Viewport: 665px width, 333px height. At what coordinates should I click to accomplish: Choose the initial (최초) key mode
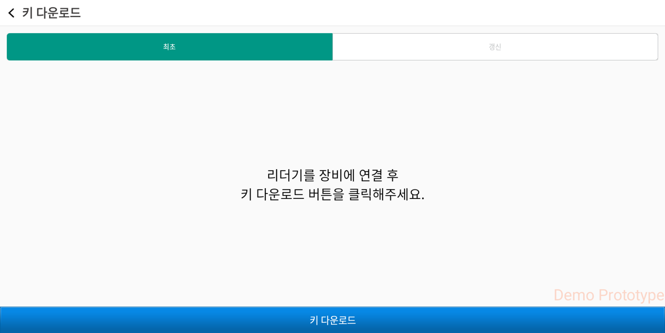coord(169,47)
